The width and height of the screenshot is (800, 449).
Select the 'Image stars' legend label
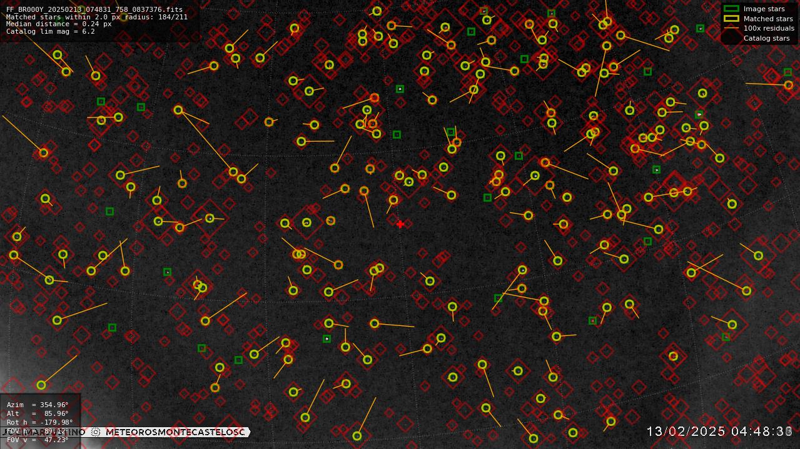[764, 9]
